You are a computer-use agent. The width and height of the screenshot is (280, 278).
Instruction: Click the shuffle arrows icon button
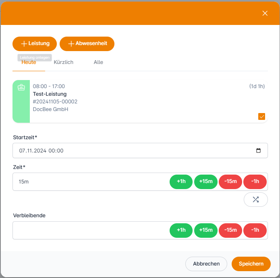[x=255, y=200]
